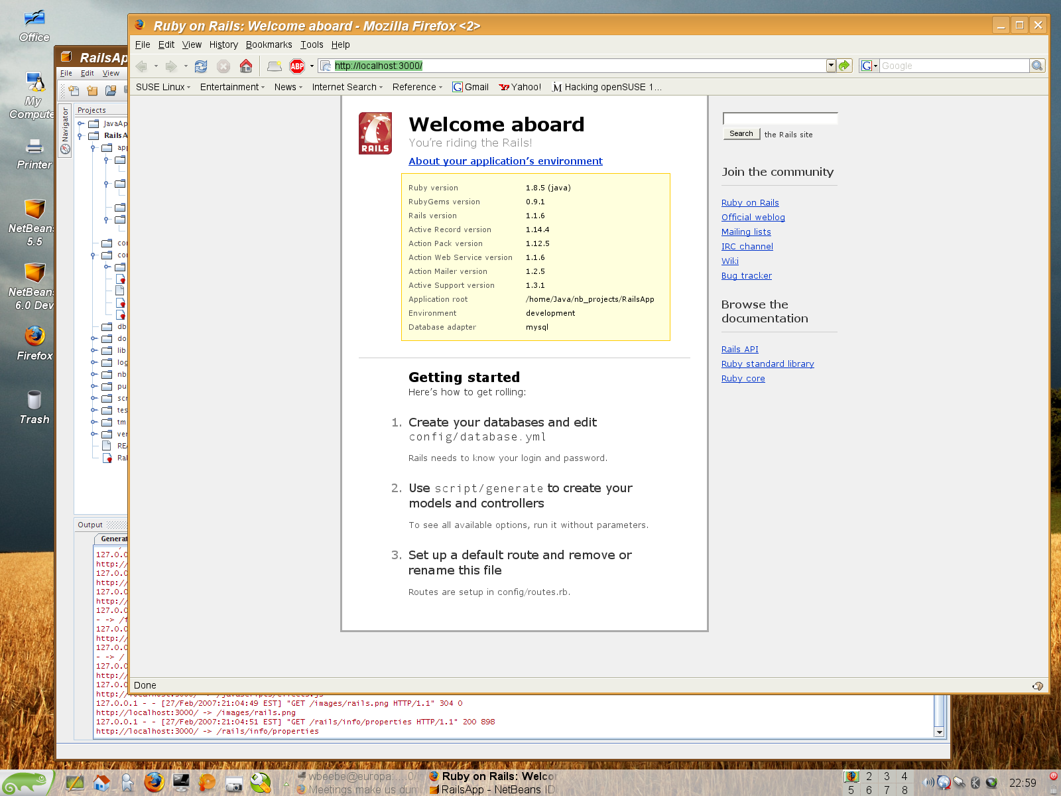This screenshot has width=1061, height=796.
Task: Click the Adblock Plus ABP icon
Action: (x=297, y=66)
